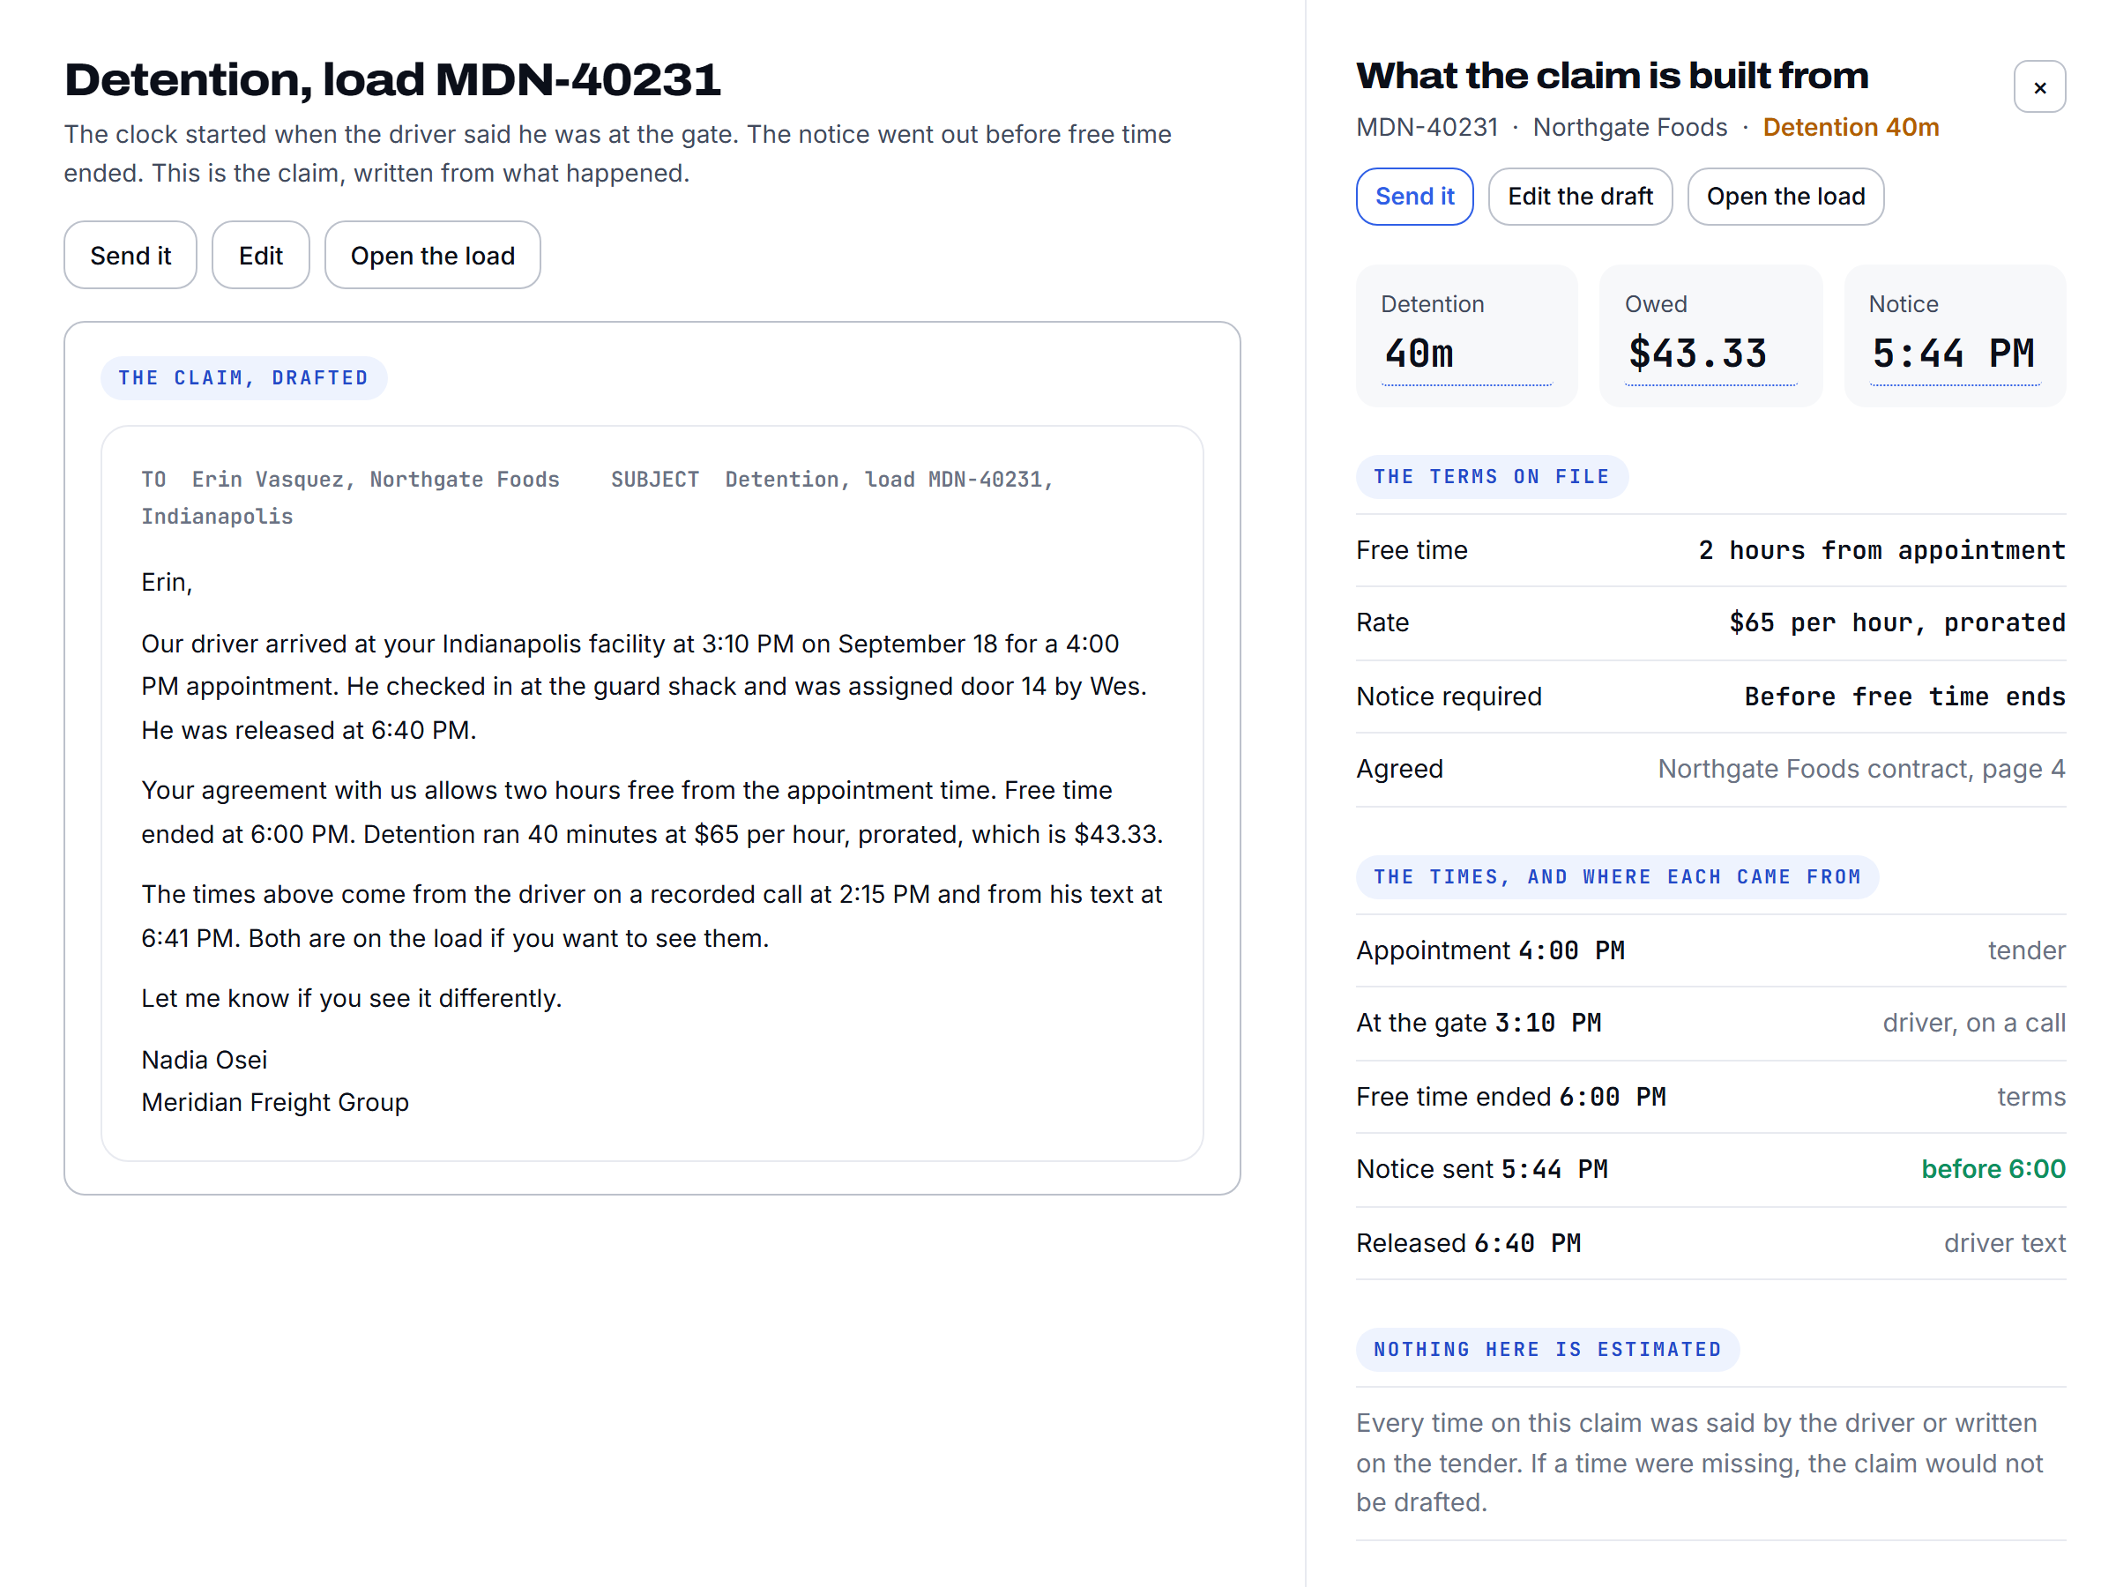The height and width of the screenshot is (1587, 2116).
Task: Click the Agreed contract page 4 row
Action: pos(1710,769)
